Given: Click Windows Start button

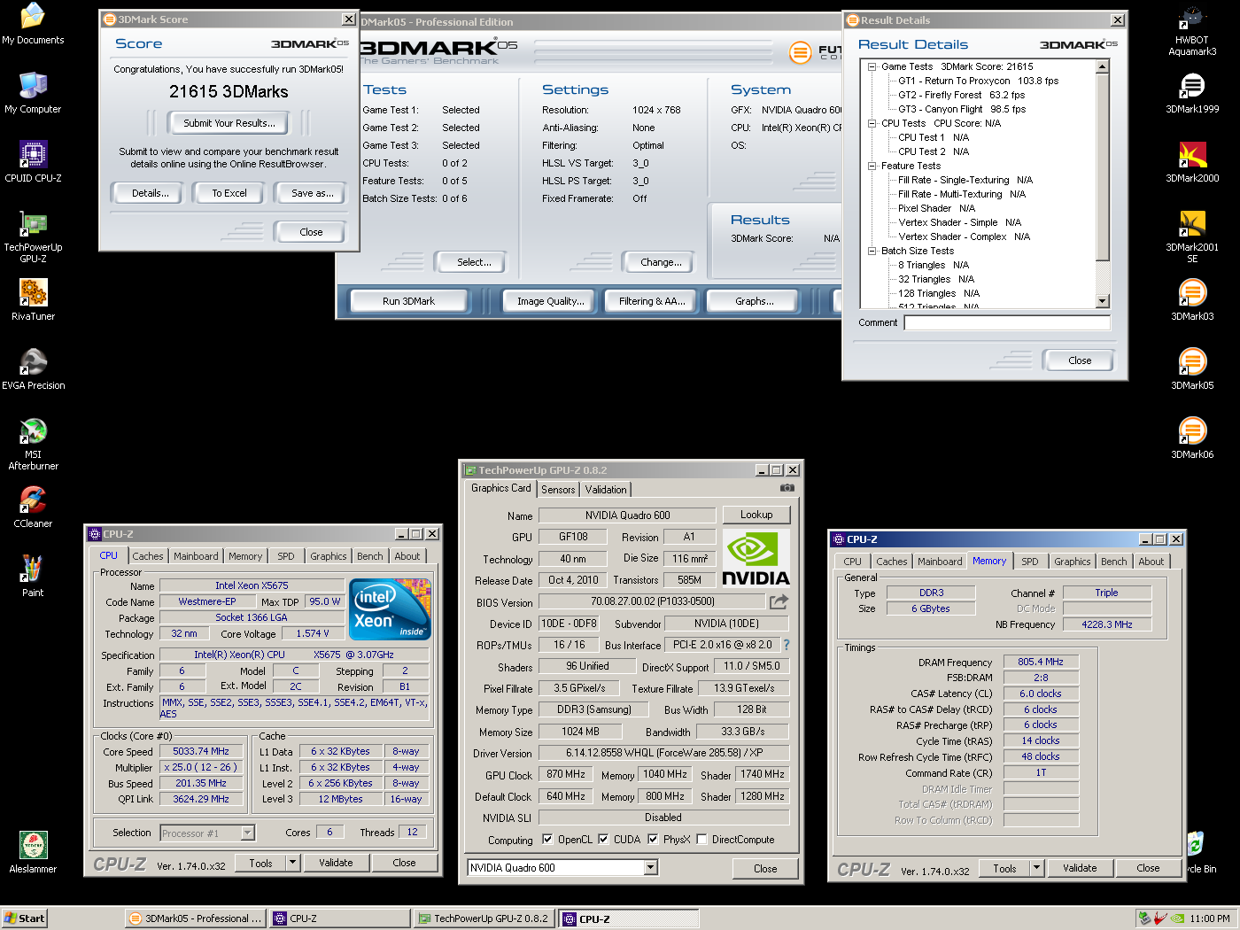Looking at the screenshot, I should pos(25,918).
